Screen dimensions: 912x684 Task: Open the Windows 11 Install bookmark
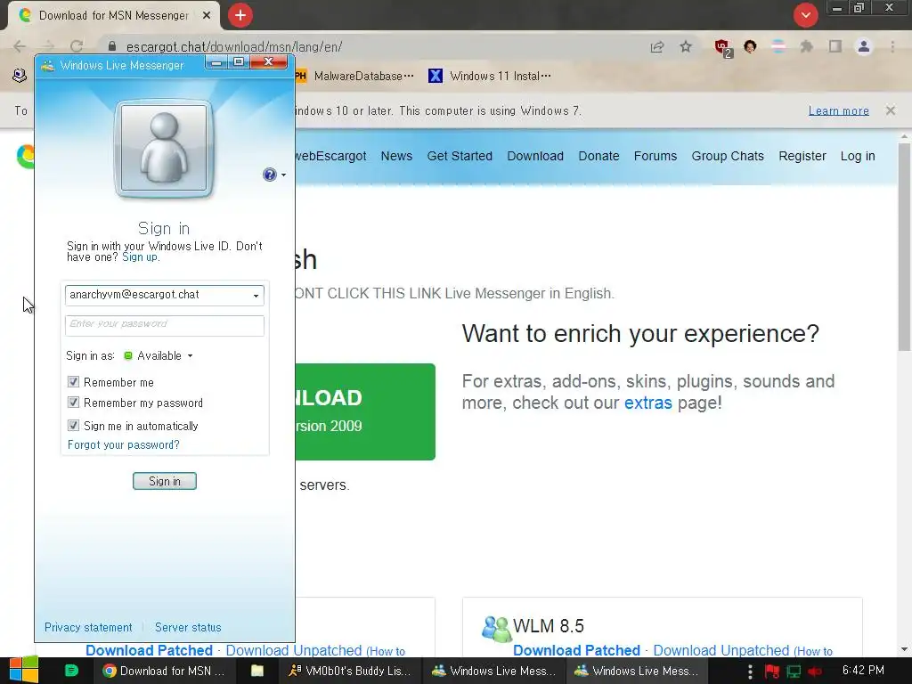(490, 77)
